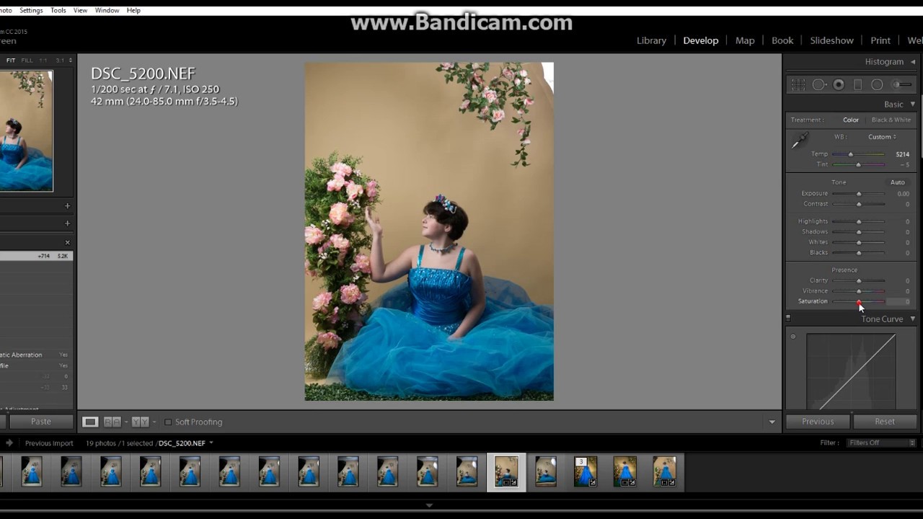This screenshot has width=923, height=519.
Task: Click the Navigator preview image
Action: tap(26, 131)
